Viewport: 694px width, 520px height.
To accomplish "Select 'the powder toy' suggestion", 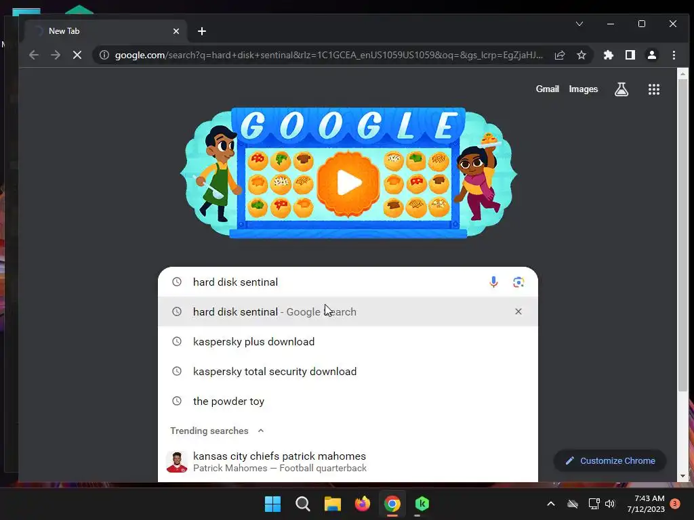I will click(348, 401).
